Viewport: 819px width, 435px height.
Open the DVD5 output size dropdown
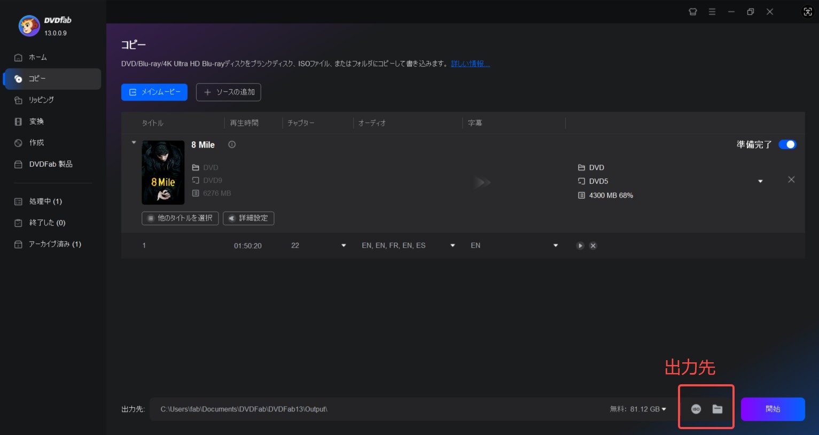point(760,182)
